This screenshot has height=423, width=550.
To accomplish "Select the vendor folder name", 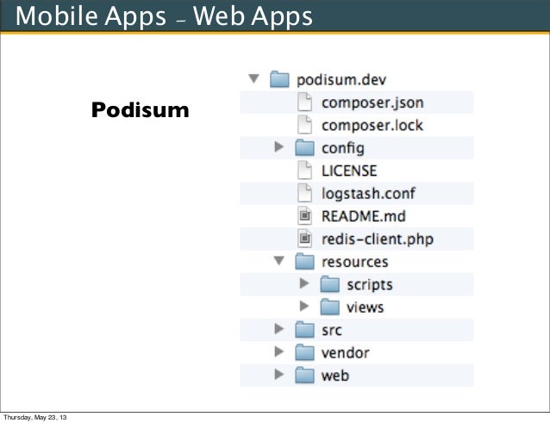I will coord(345,352).
